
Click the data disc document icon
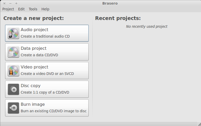pos(13,52)
